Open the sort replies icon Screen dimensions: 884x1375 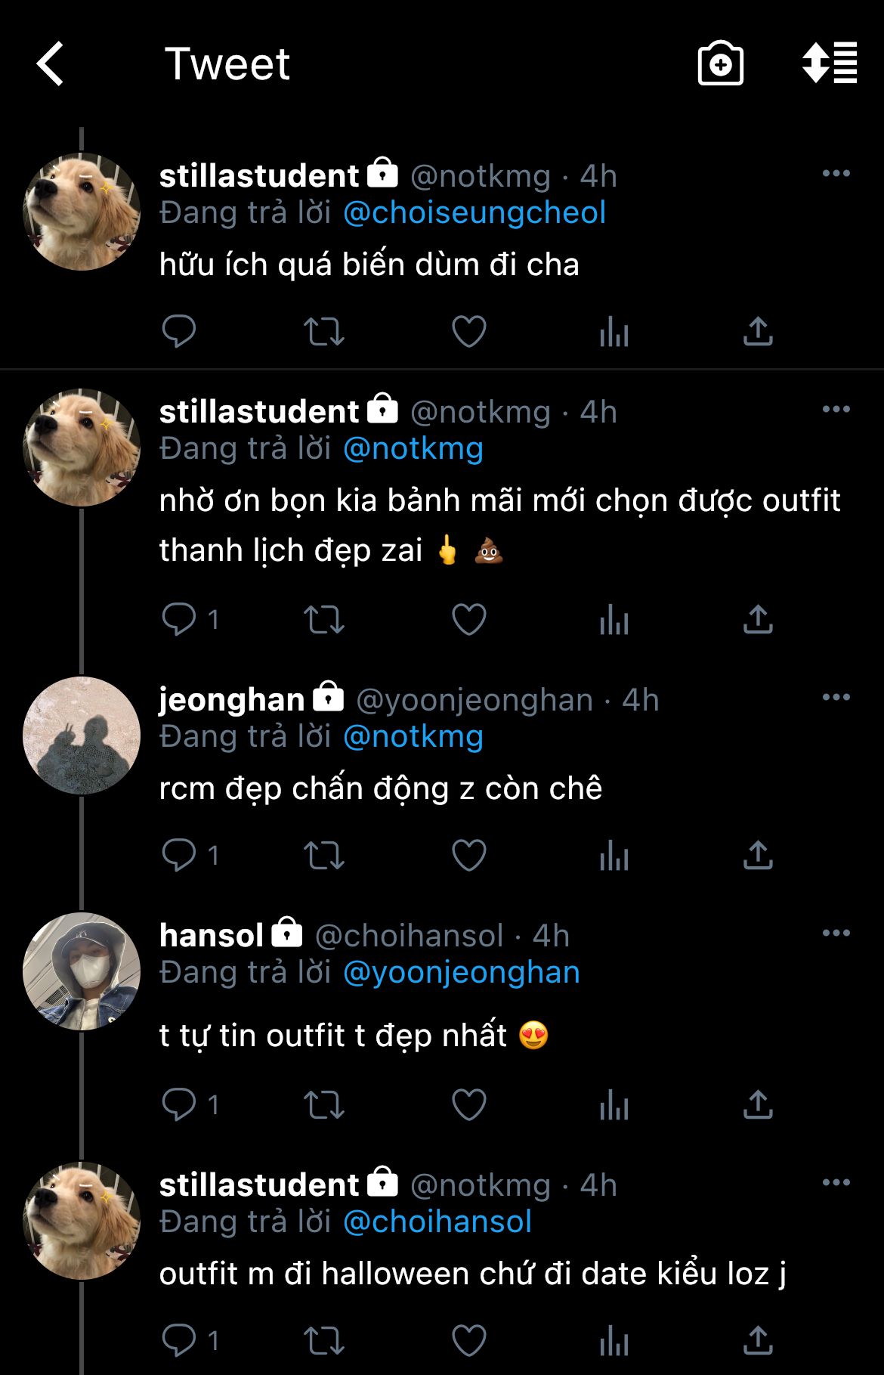(x=829, y=63)
